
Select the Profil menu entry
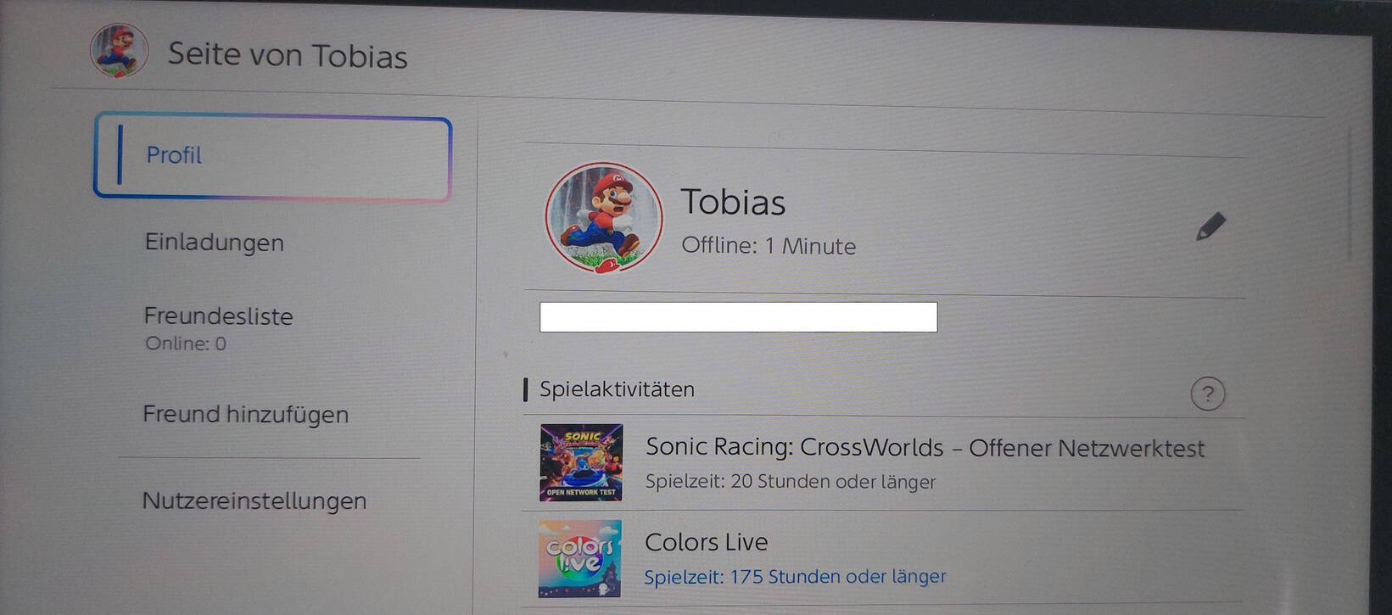(272, 157)
